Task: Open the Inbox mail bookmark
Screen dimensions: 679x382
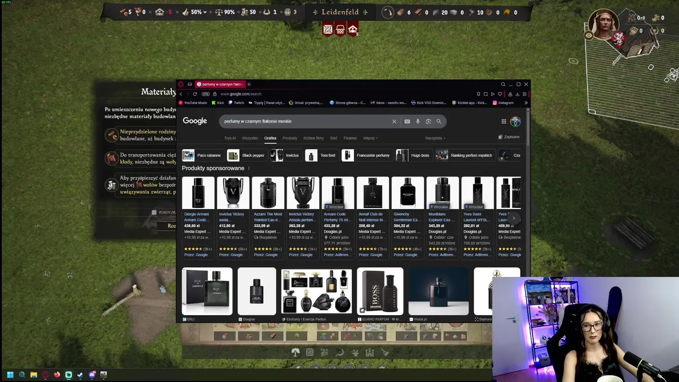Action: (x=389, y=103)
